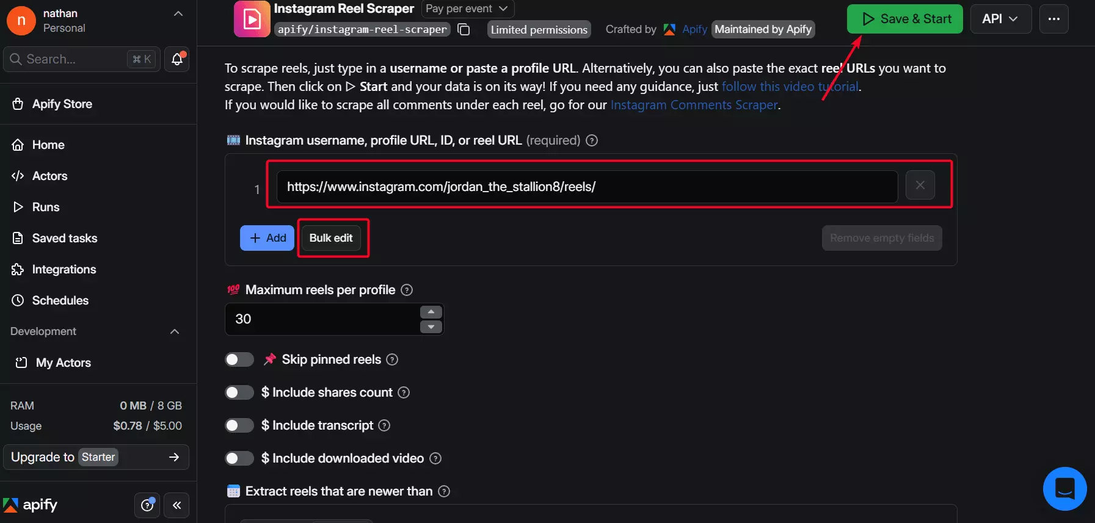Show help for Include shares count

coord(404,392)
